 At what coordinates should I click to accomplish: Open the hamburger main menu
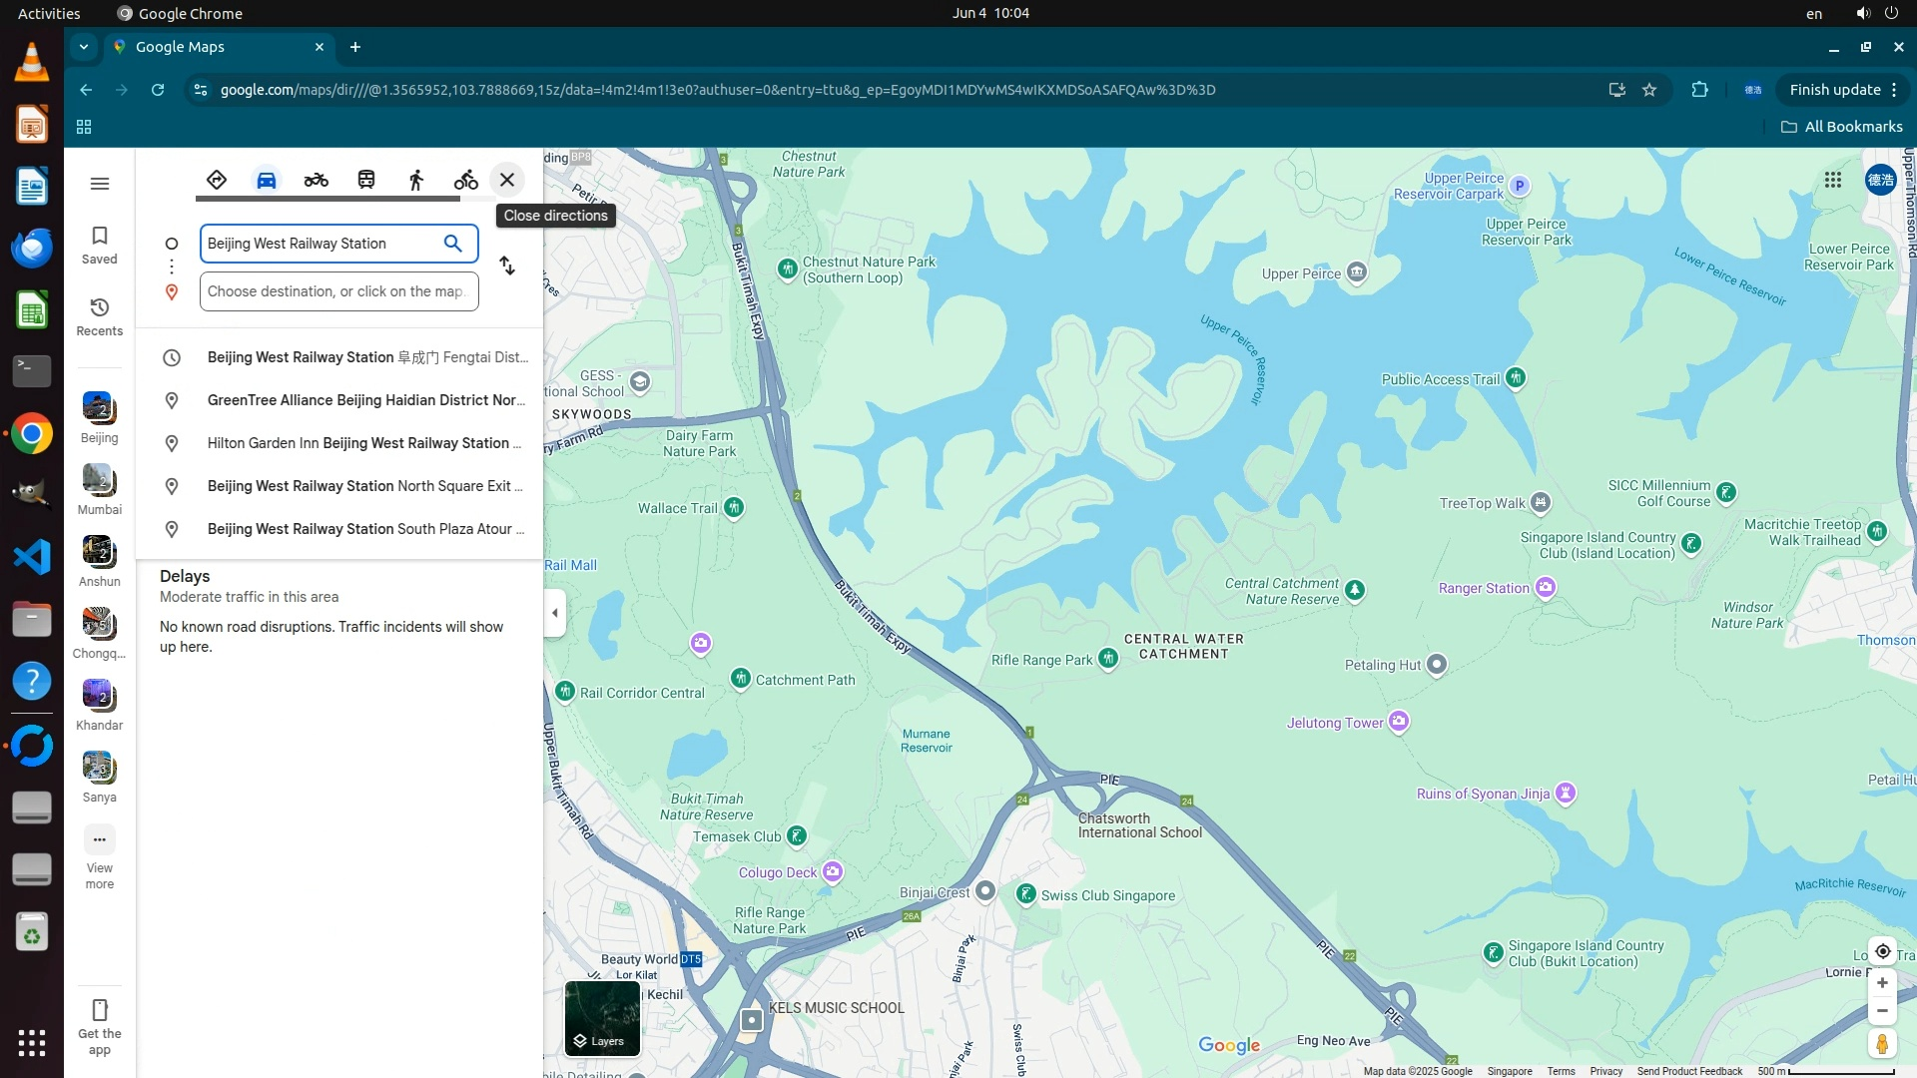coord(100,184)
